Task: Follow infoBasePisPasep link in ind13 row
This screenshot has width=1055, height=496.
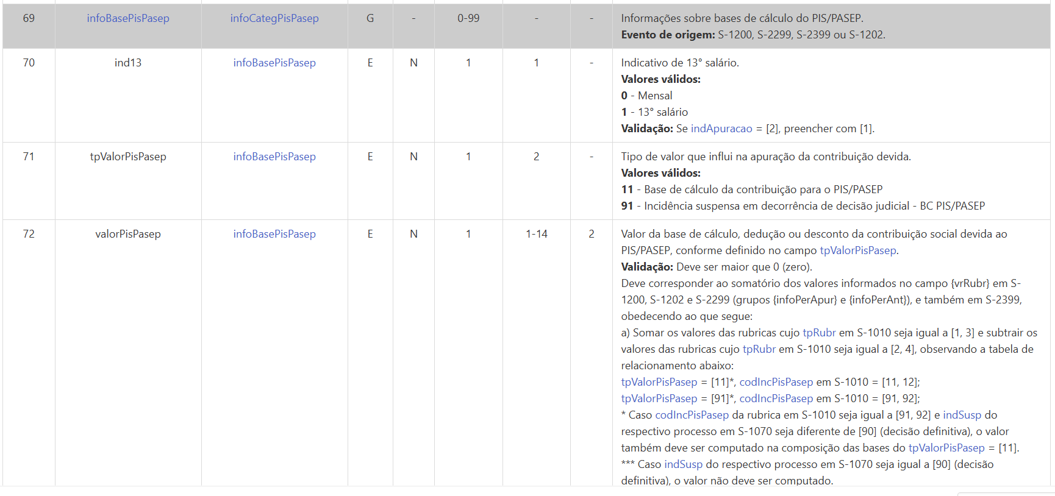Action: [274, 63]
